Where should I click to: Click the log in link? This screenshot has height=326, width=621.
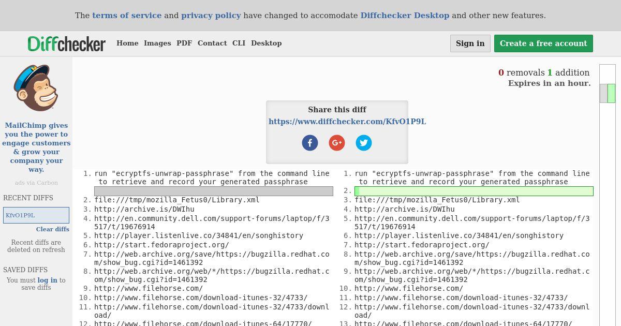point(47,280)
